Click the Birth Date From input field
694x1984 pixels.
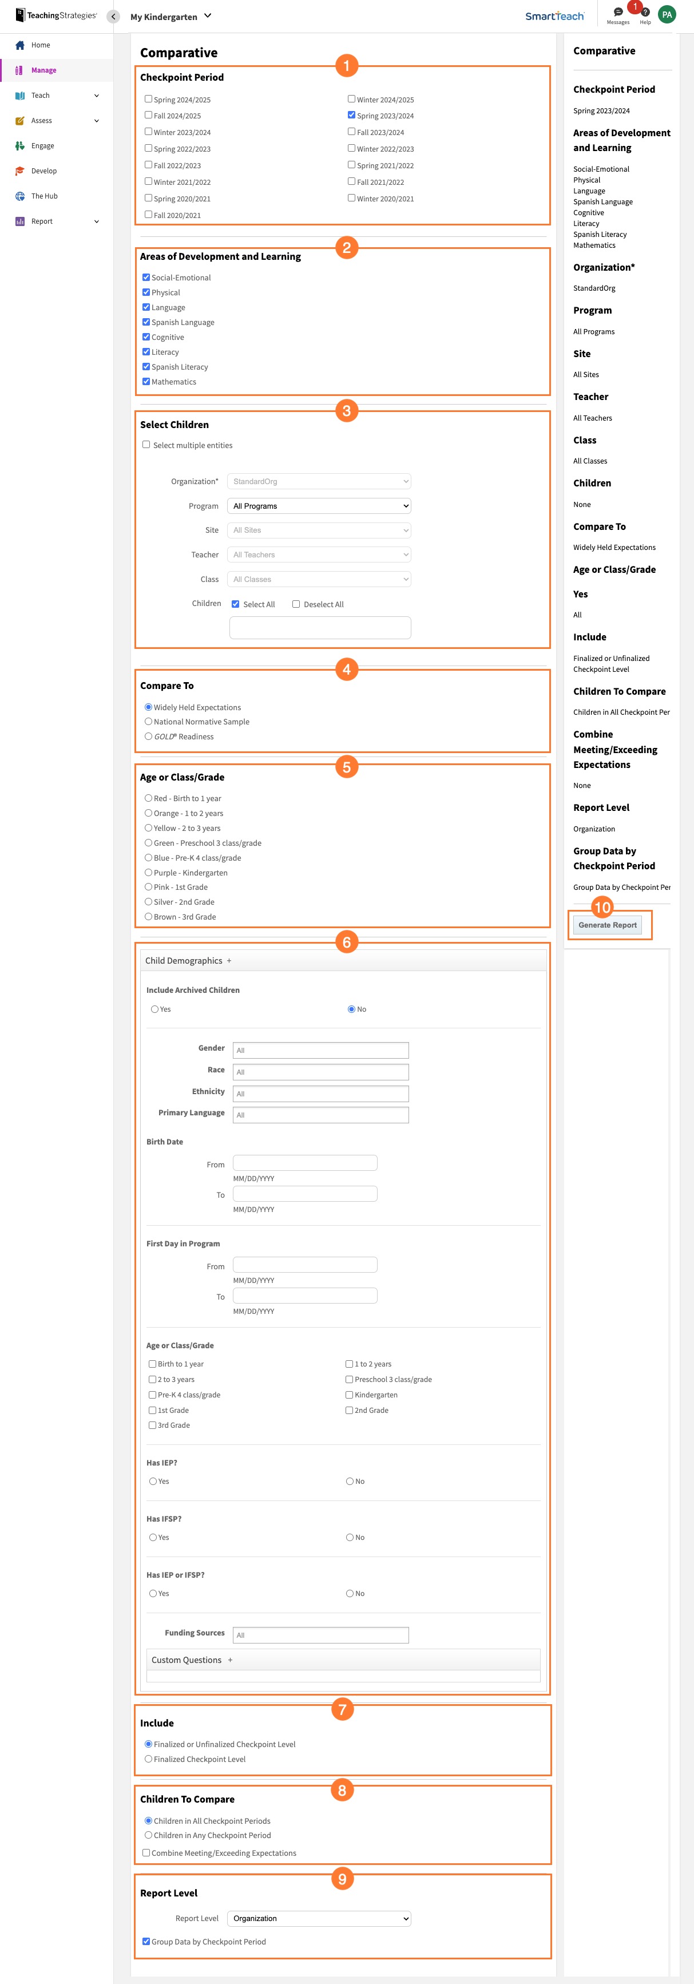305,1163
